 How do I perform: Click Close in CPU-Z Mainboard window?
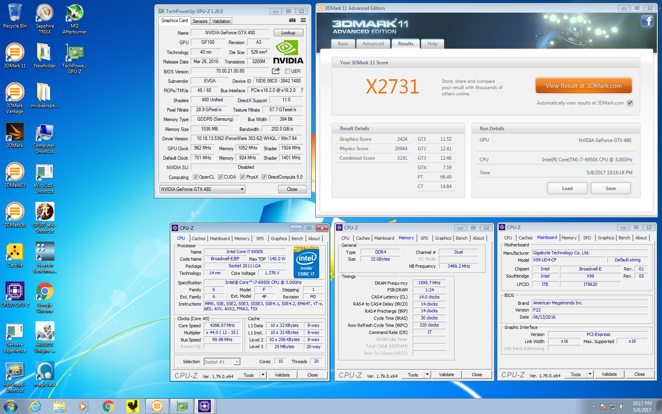[640, 374]
